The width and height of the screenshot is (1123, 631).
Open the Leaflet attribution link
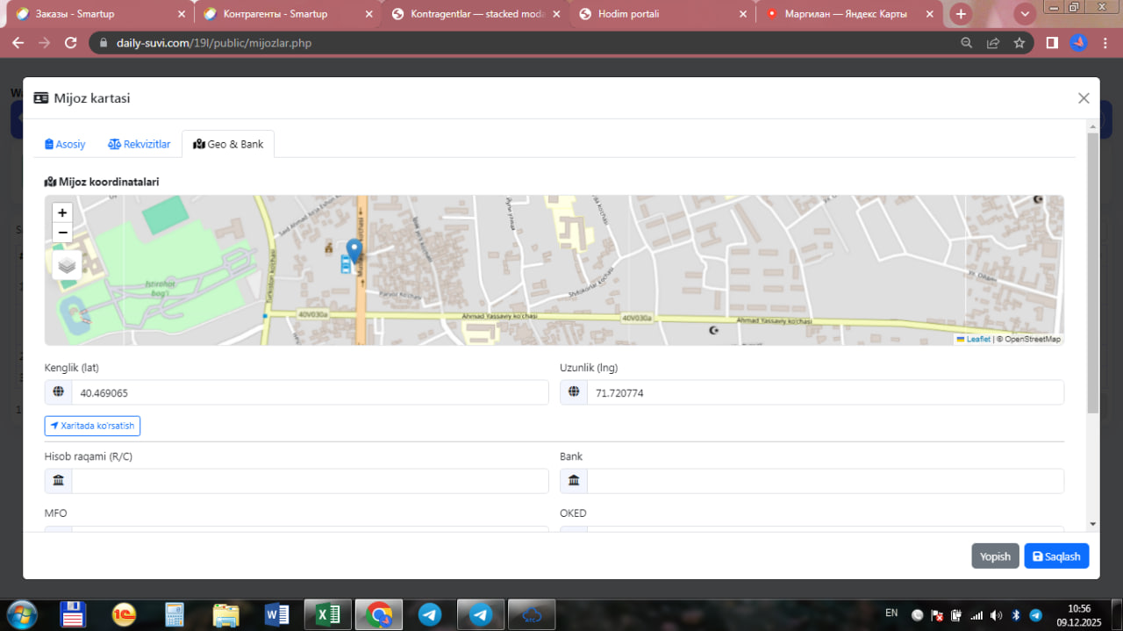click(977, 339)
